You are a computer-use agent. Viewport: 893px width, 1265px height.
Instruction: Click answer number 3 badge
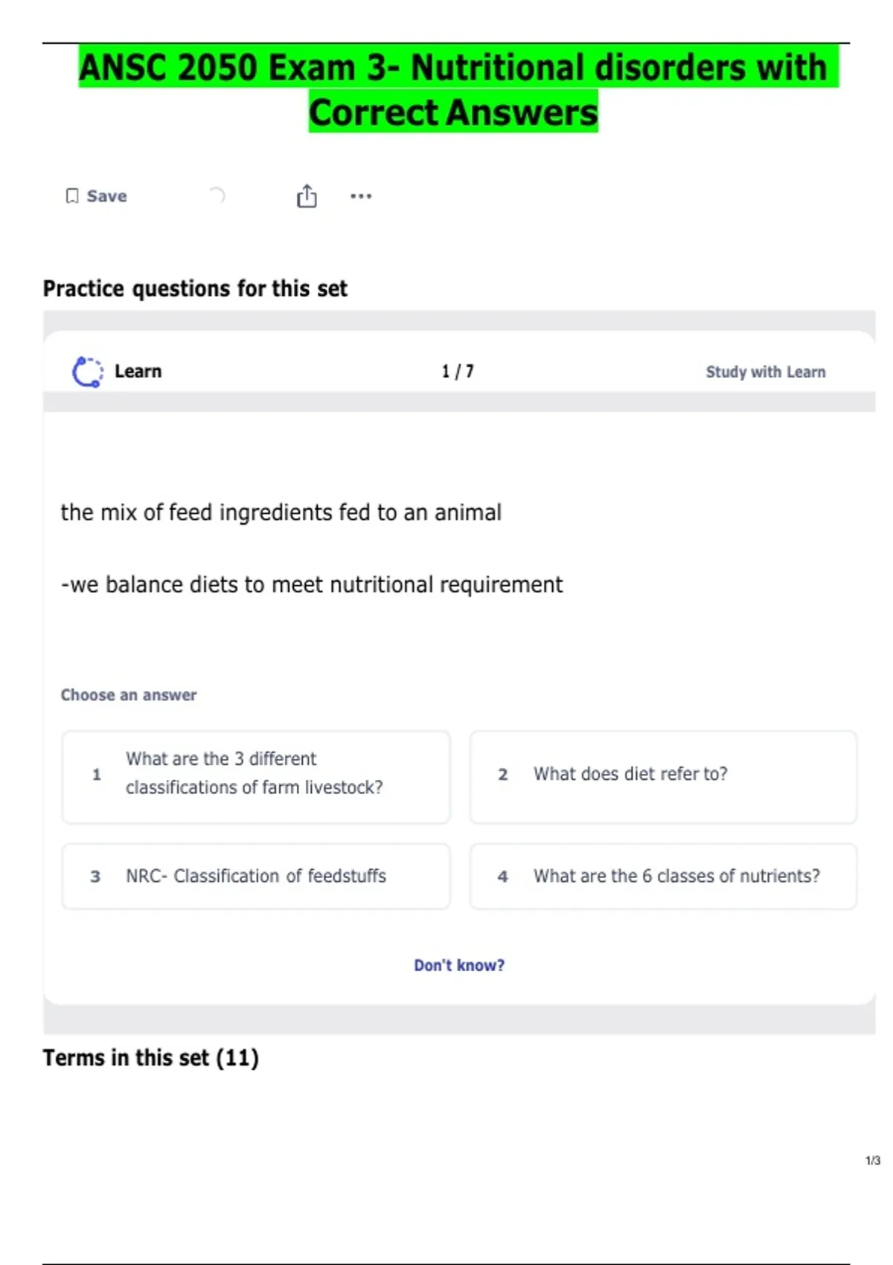95,877
